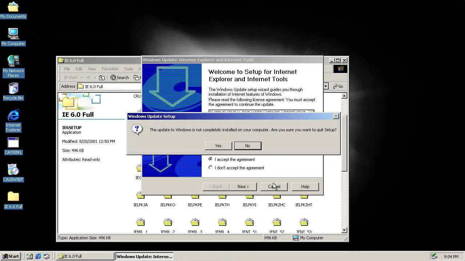The image size is (465, 261).
Task: Launch Internet Explorer from Quick Launch
Action: coord(38,256)
